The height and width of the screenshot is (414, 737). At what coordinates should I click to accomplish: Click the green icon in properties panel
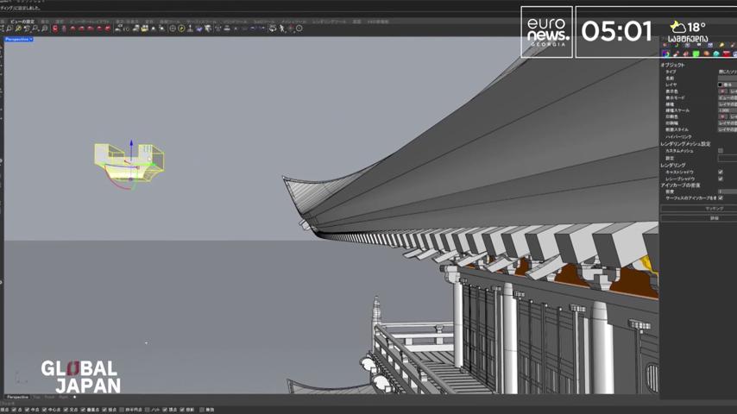click(x=696, y=53)
